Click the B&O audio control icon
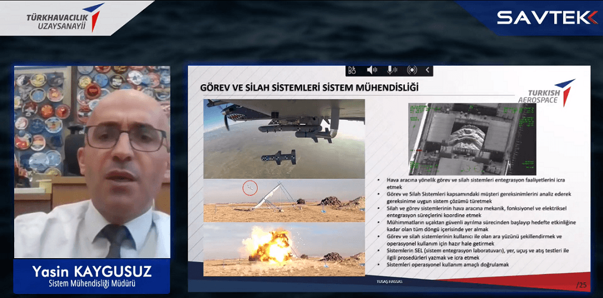Image resolution: width=603 pixels, height=298 pixels. [352, 71]
